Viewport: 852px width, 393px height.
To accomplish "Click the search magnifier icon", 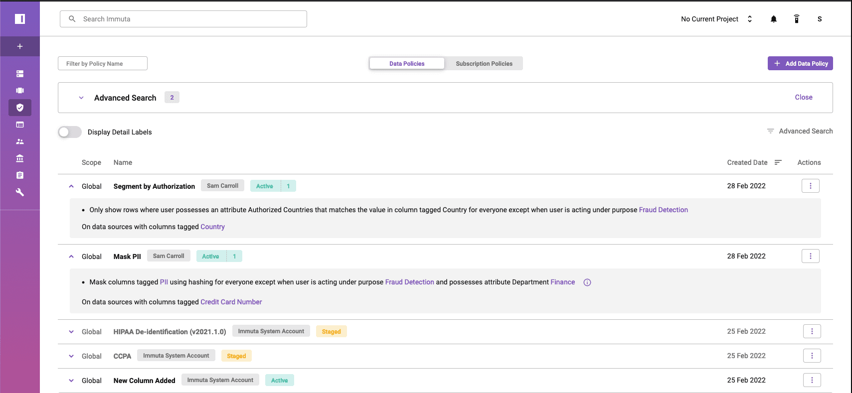I will pyautogui.click(x=72, y=19).
